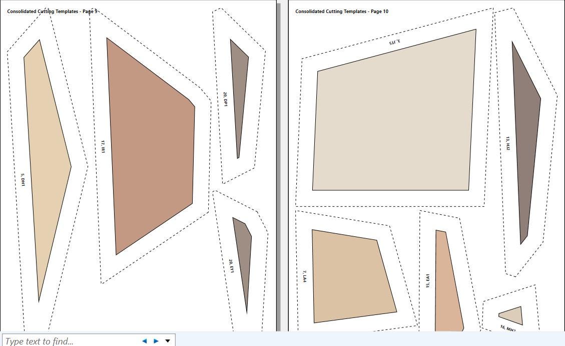Click the '3, JT5' label text

(x=394, y=42)
